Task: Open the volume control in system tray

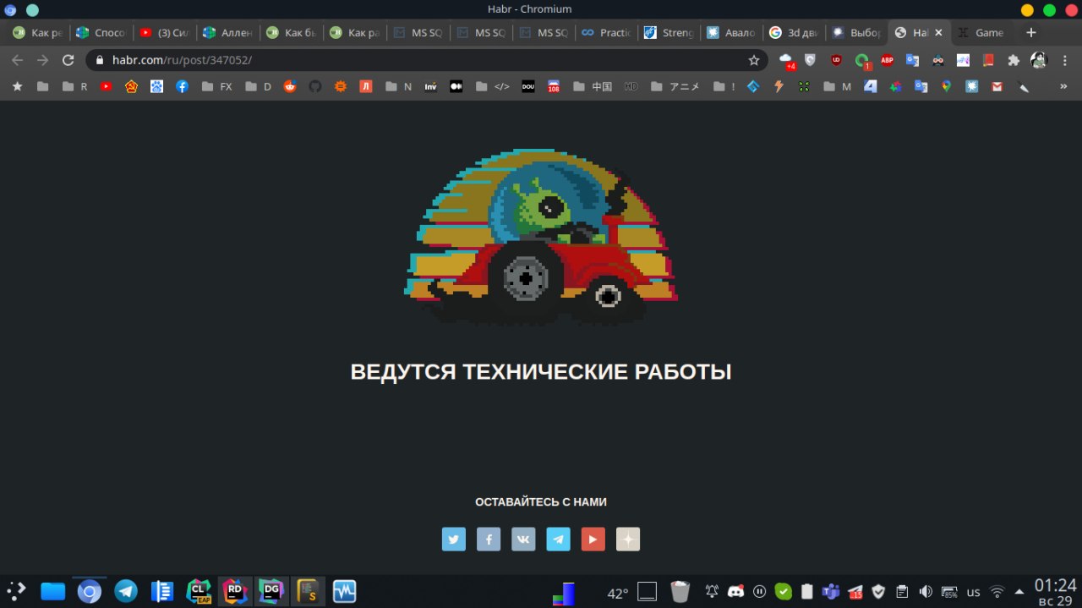Action: (x=926, y=591)
